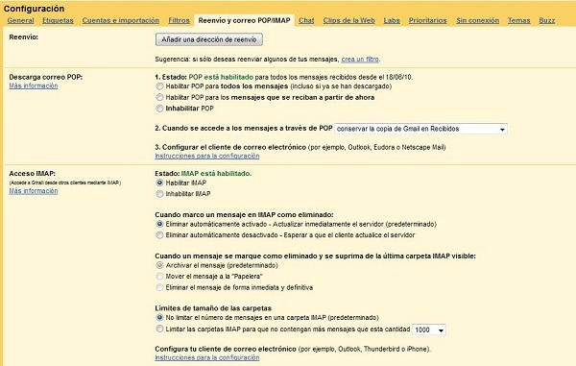Click 'Límites de tamaño de las carpetas' heading
The width and height of the screenshot is (576, 366).
pyautogui.click(x=213, y=308)
